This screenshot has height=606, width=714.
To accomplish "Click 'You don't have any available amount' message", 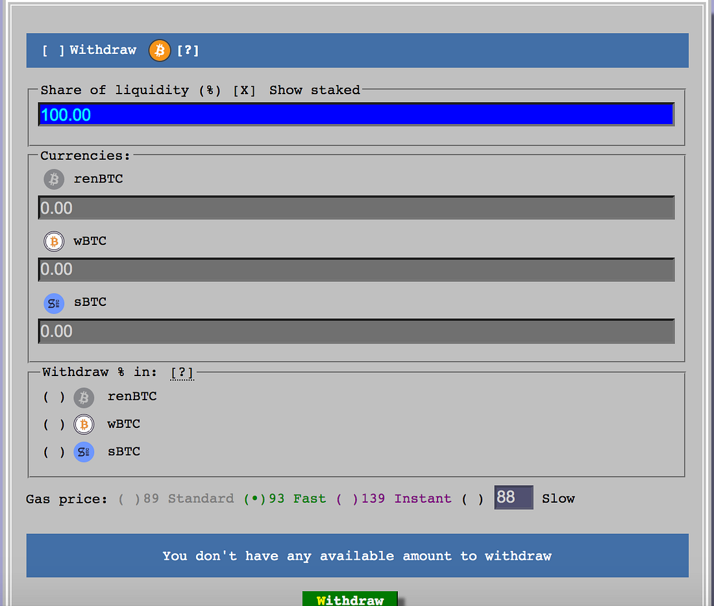I will click(x=357, y=556).
